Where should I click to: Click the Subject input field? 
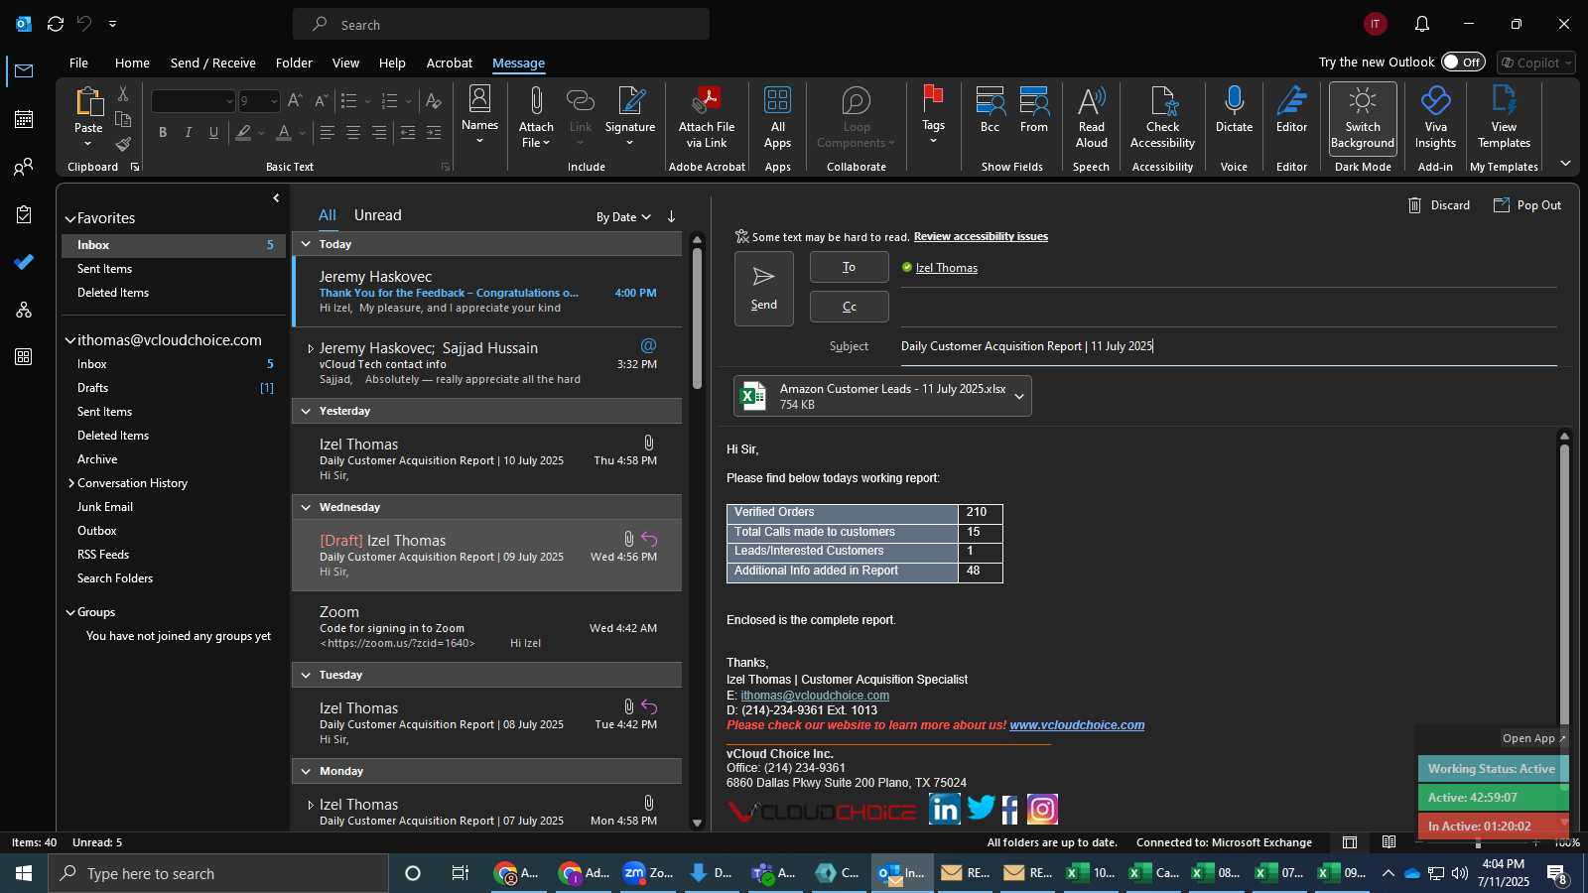click(x=1228, y=346)
